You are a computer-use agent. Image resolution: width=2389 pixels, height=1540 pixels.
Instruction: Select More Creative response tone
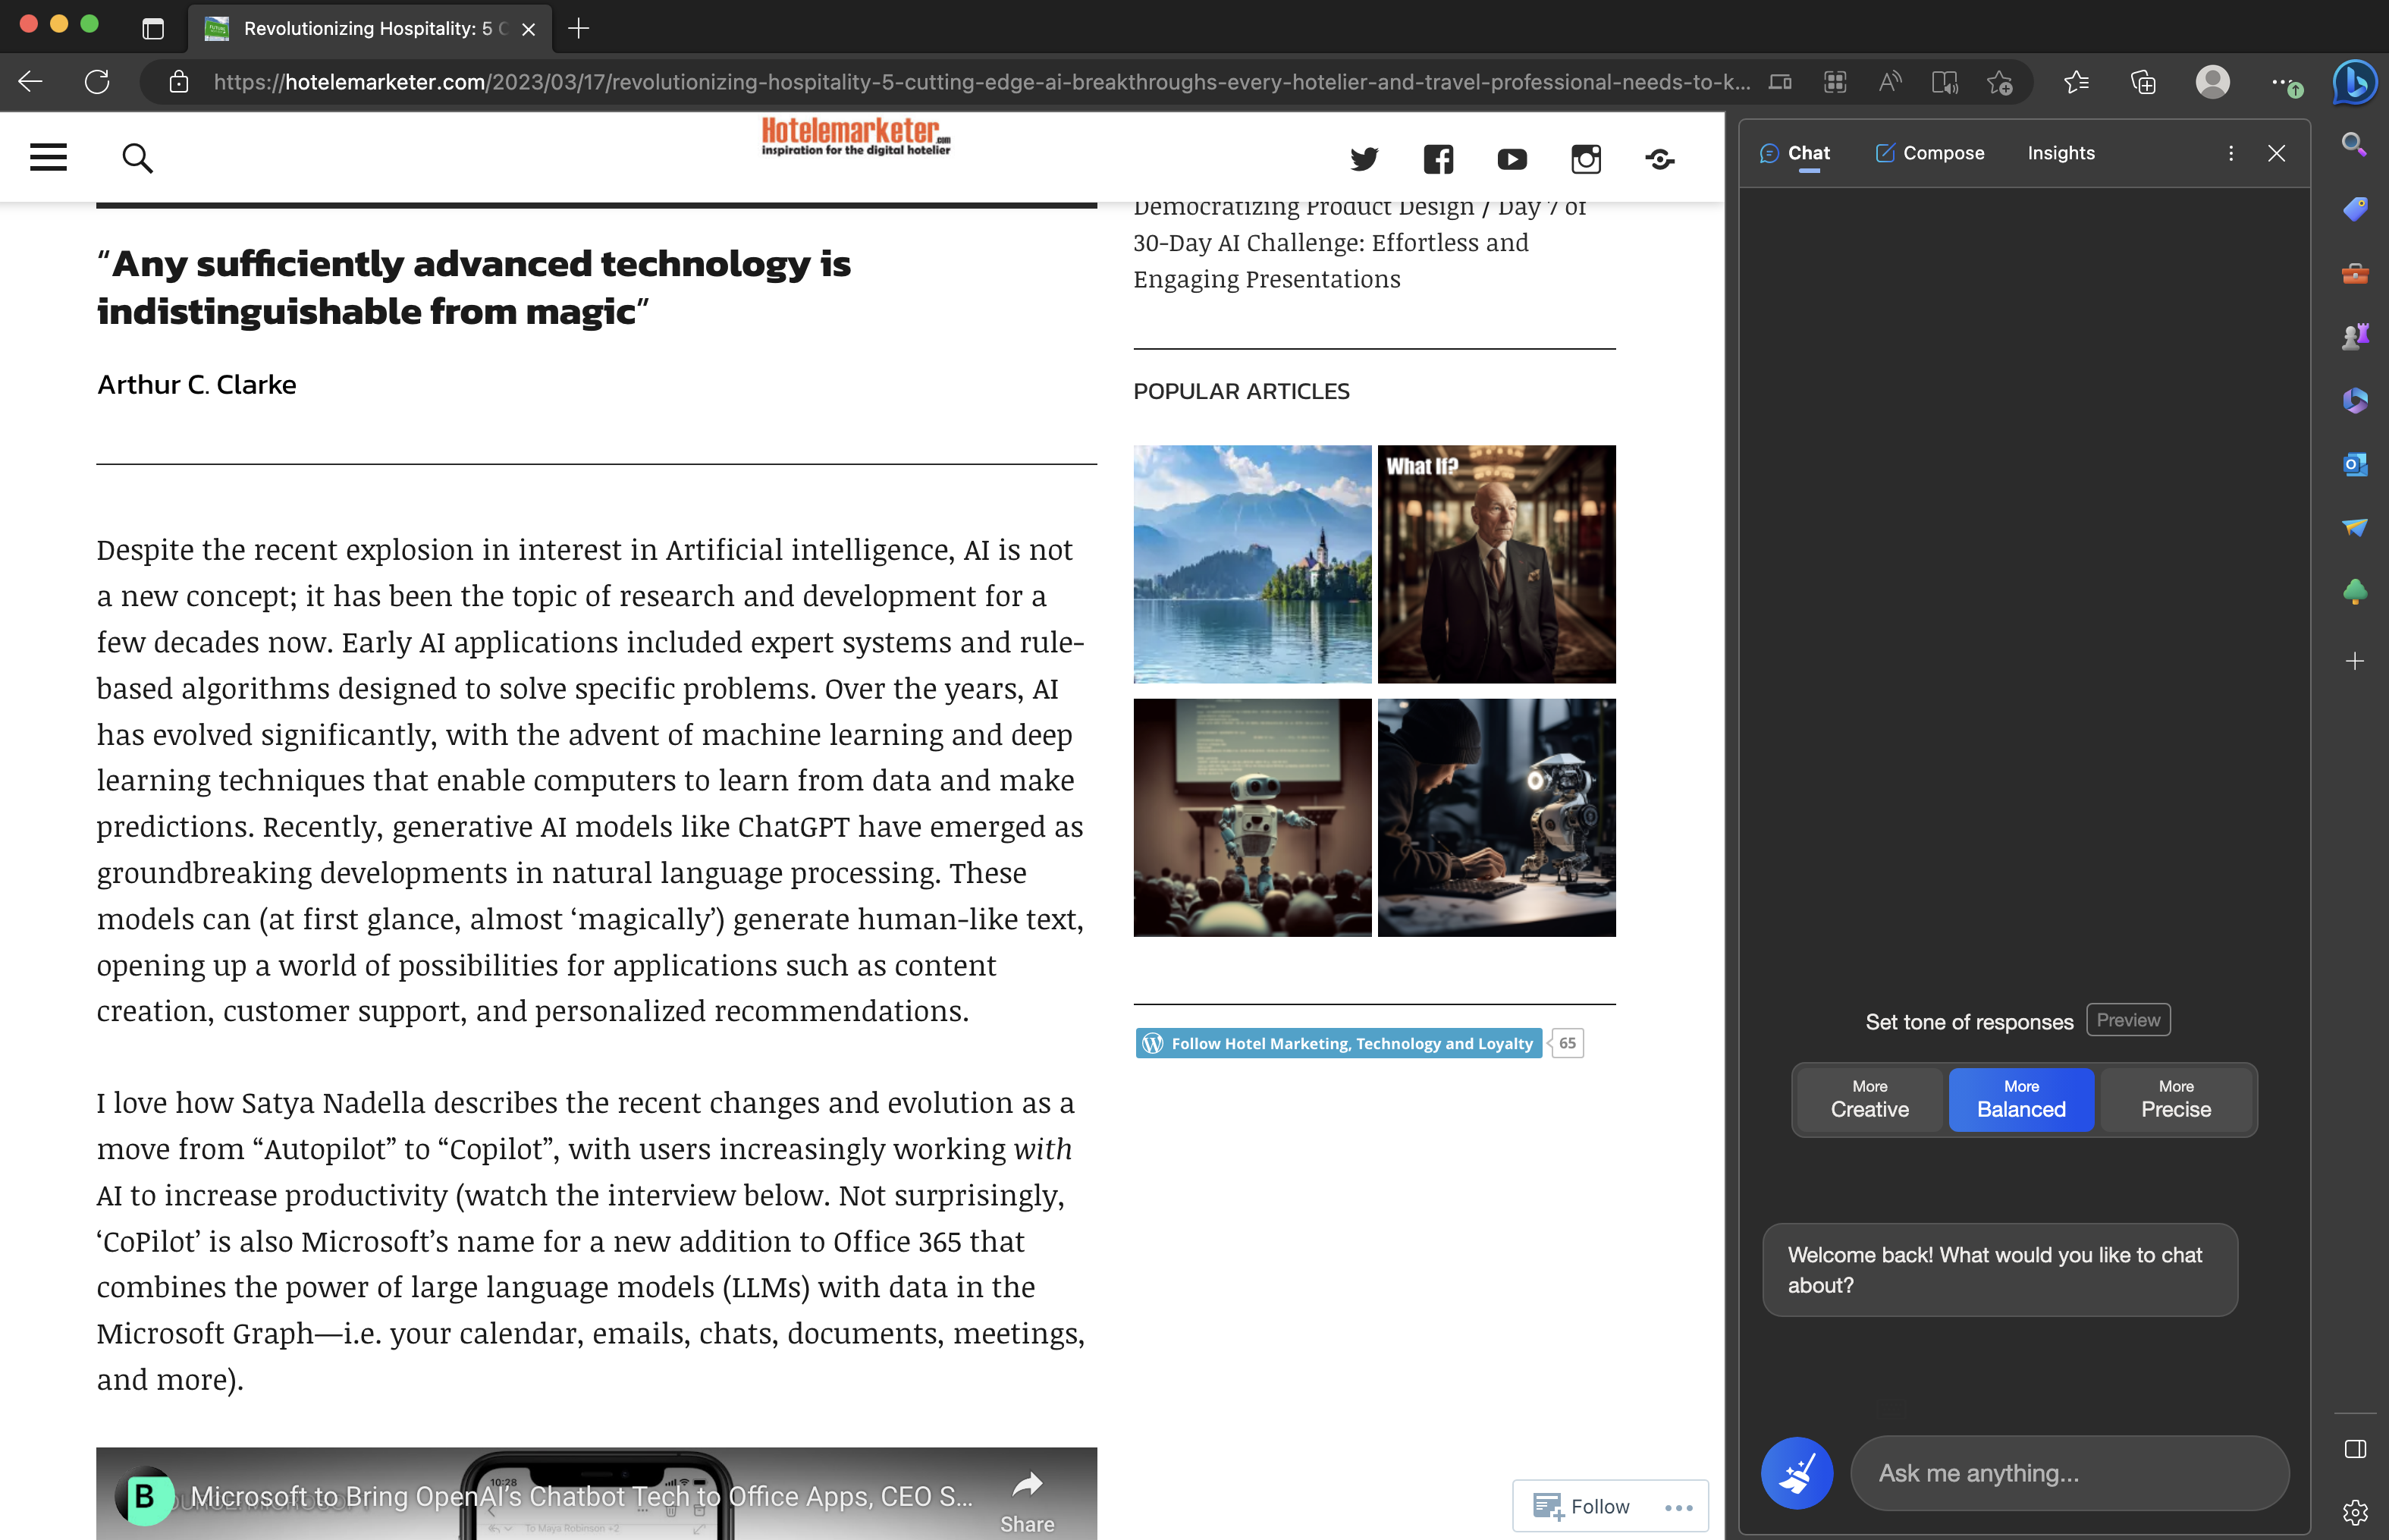[x=1869, y=1100]
